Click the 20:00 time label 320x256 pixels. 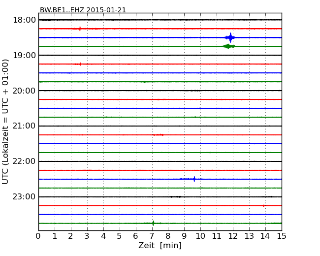click(x=24, y=91)
